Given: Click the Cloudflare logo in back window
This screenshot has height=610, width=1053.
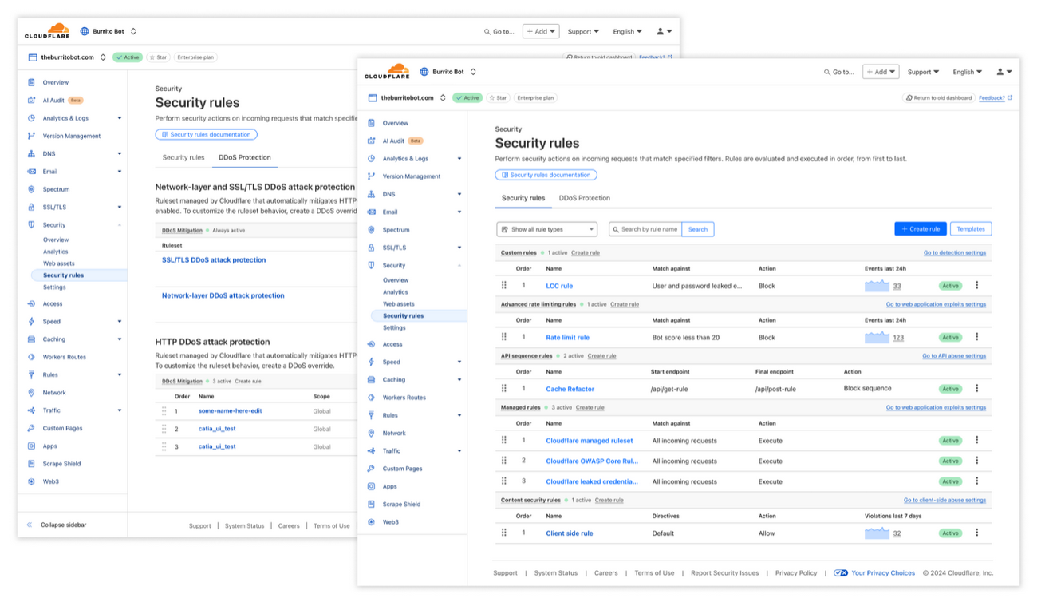Looking at the screenshot, I should (47, 31).
